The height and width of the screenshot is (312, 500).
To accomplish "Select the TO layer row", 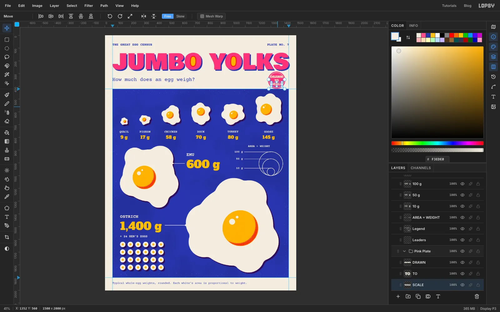I will (x=437, y=274).
